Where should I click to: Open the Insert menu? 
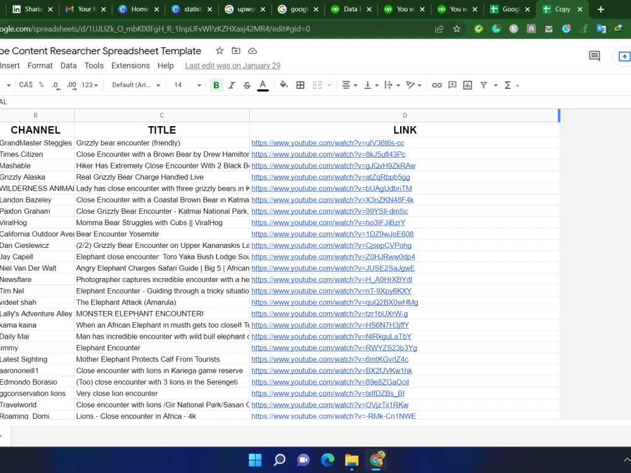coord(9,66)
